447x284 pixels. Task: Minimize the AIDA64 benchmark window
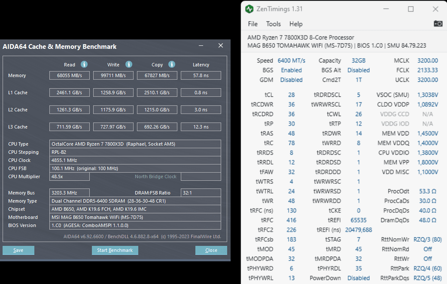point(201,46)
